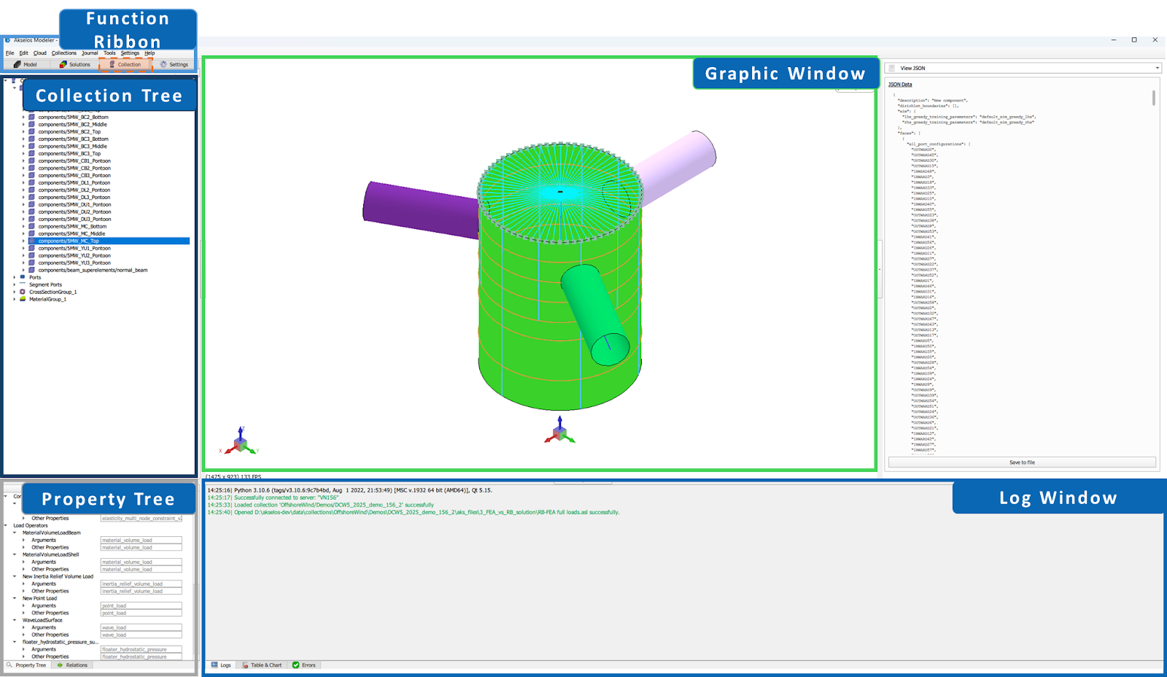Collapse the WaveLoadSurface property group

point(15,620)
